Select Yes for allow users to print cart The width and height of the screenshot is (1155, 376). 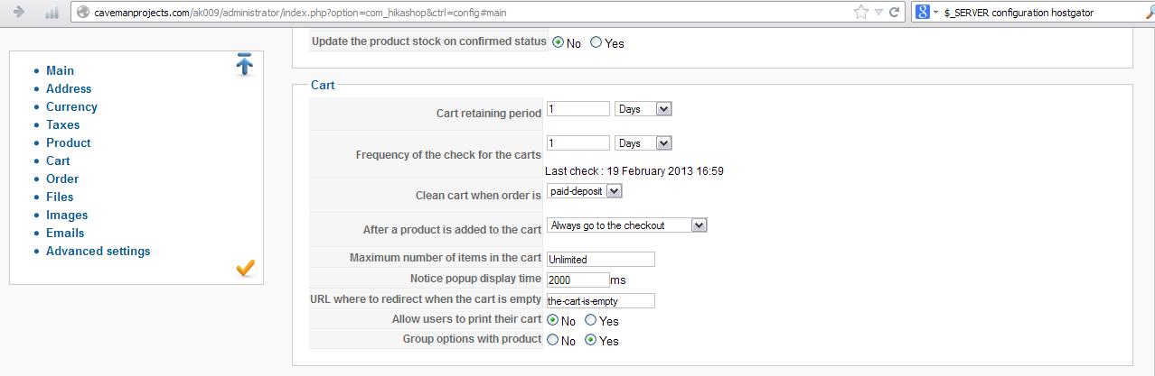pyautogui.click(x=590, y=320)
